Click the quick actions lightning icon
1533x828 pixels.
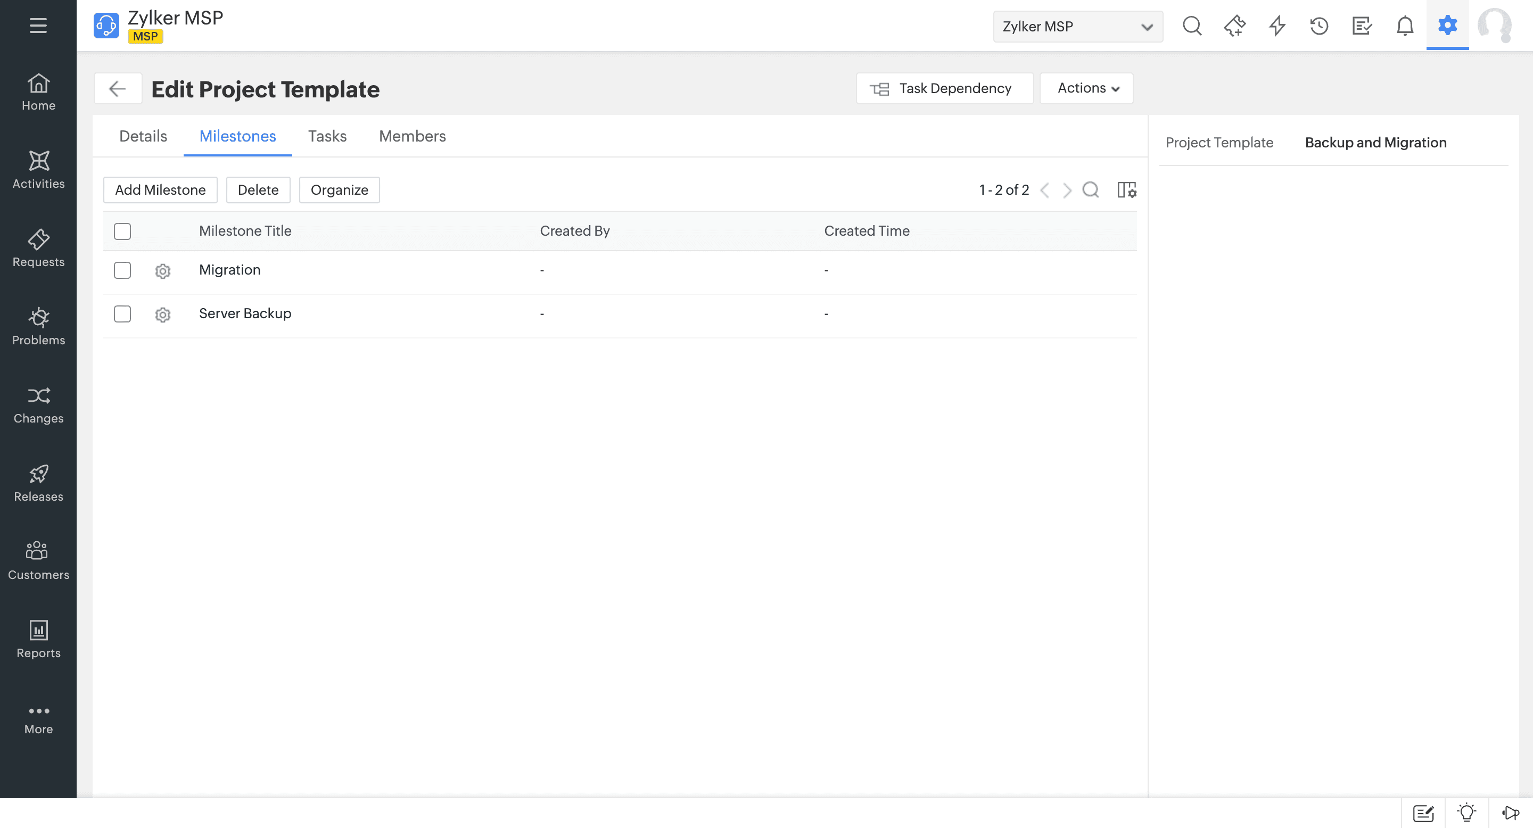1276,26
